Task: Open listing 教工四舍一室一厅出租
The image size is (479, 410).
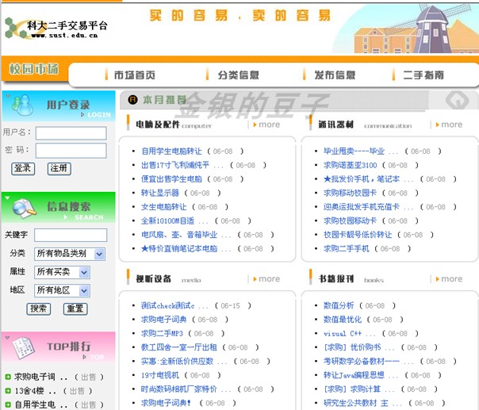Action: [179, 347]
